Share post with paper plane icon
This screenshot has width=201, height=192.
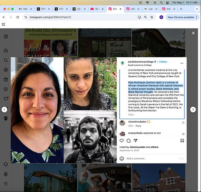pyautogui.click(x=135, y=141)
